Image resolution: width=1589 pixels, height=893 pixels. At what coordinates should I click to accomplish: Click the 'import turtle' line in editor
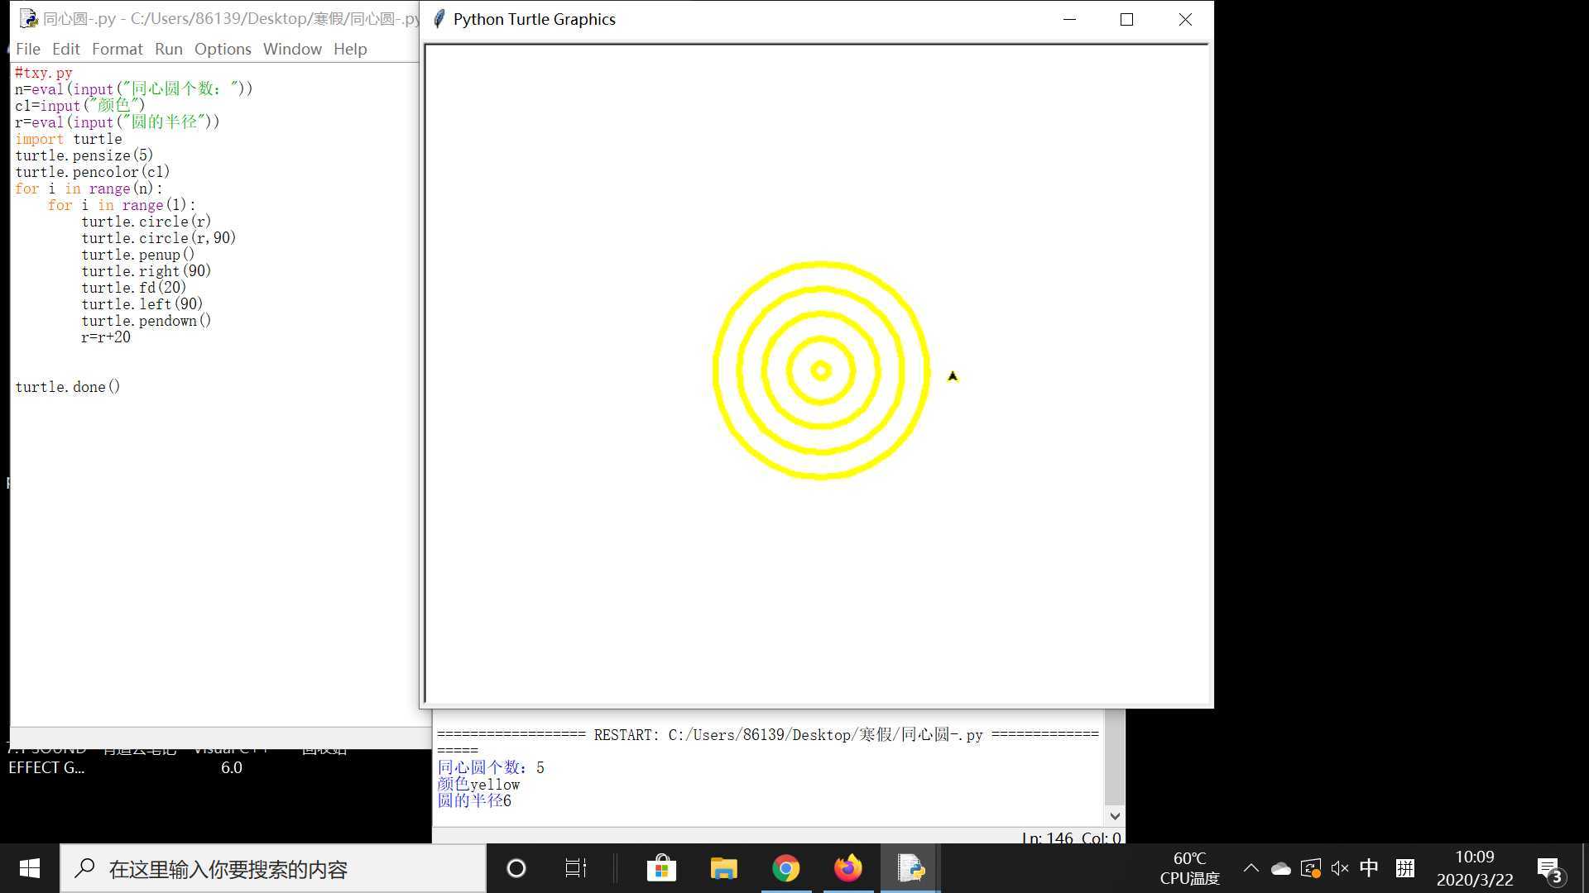tap(68, 139)
